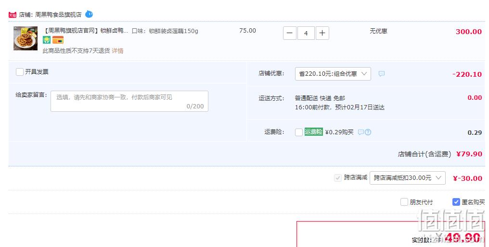The image size is (489, 247).
Task: Click the shipping insurance chat bubble icon
Action: [361, 132]
